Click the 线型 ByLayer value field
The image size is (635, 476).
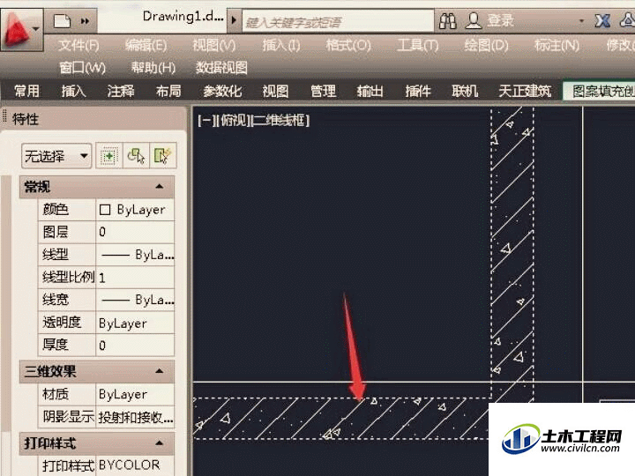pyautogui.click(x=135, y=255)
